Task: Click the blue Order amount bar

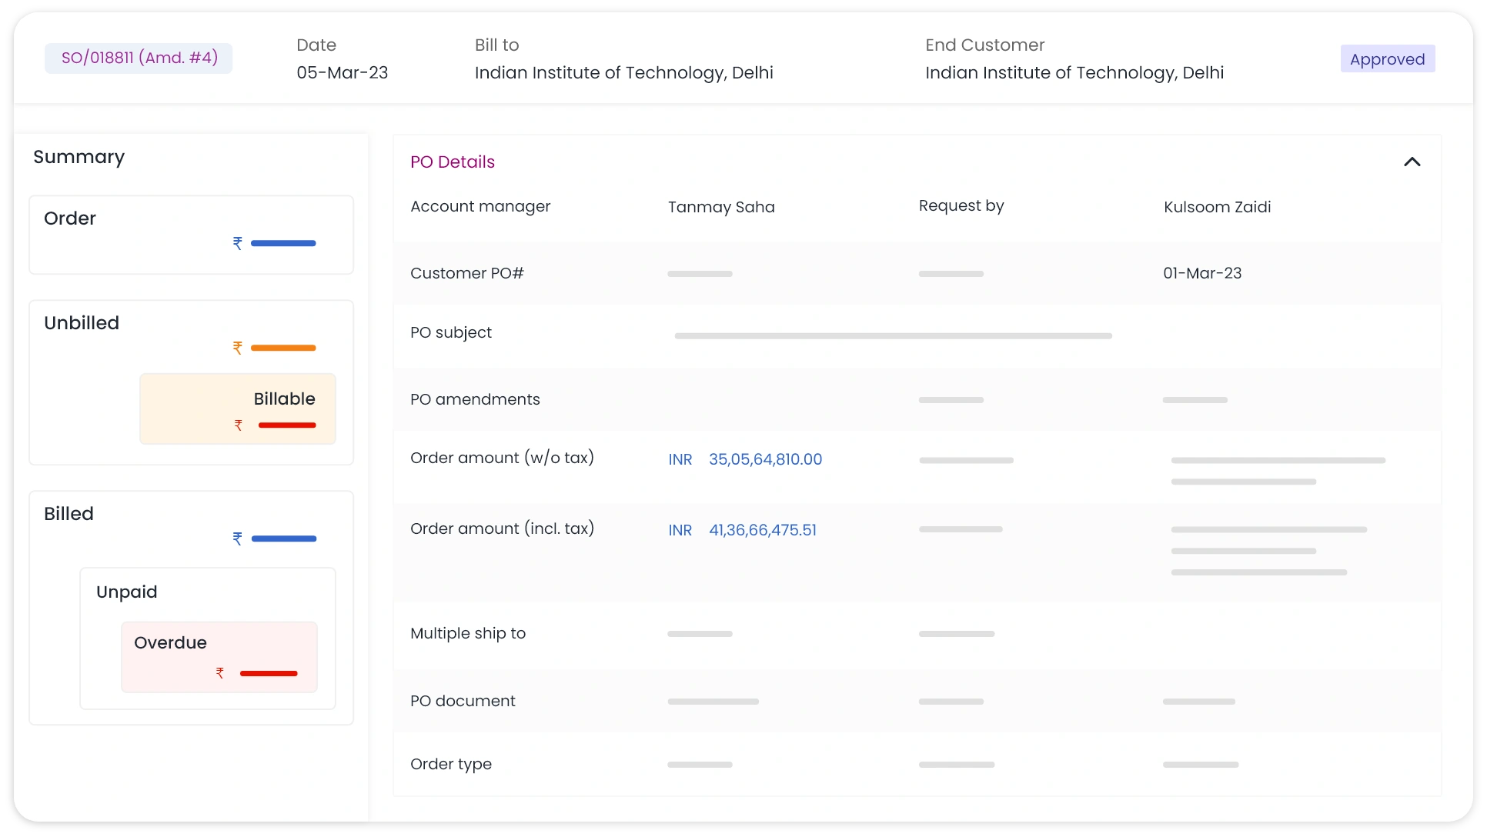Action: coord(283,243)
